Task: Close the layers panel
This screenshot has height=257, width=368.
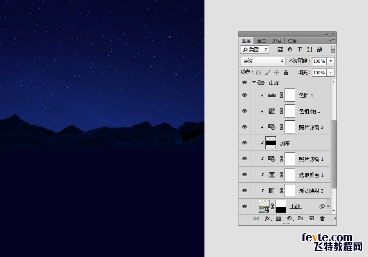Action: coord(333,34)
